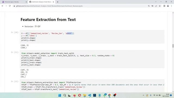Click the crossed-out eye icon in address bar

152,6
